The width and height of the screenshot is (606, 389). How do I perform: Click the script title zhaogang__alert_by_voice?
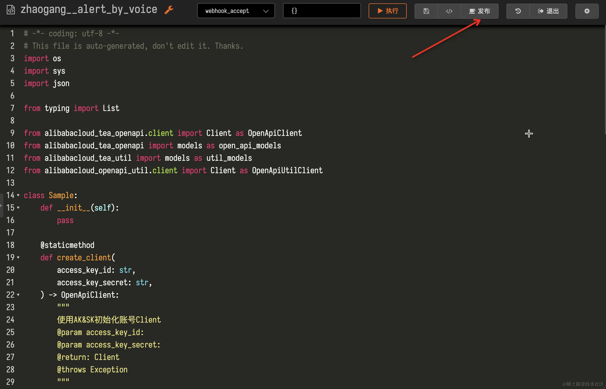[89, 9]
